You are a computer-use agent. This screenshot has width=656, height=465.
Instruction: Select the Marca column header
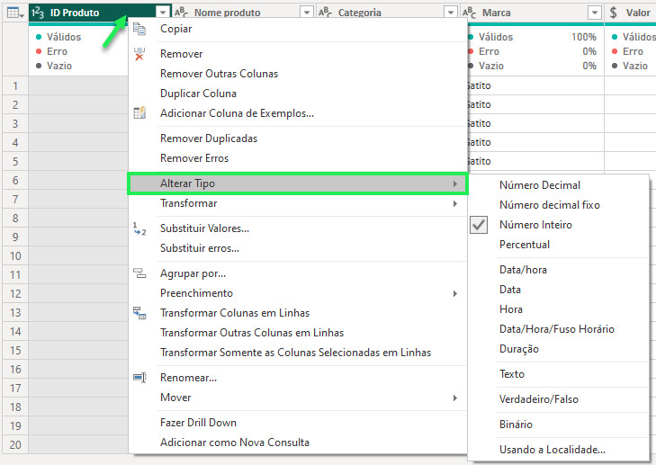(532, 13)
